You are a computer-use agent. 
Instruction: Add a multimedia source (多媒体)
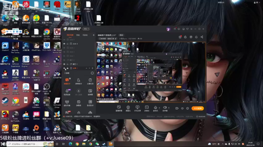(x=147, y=108)
